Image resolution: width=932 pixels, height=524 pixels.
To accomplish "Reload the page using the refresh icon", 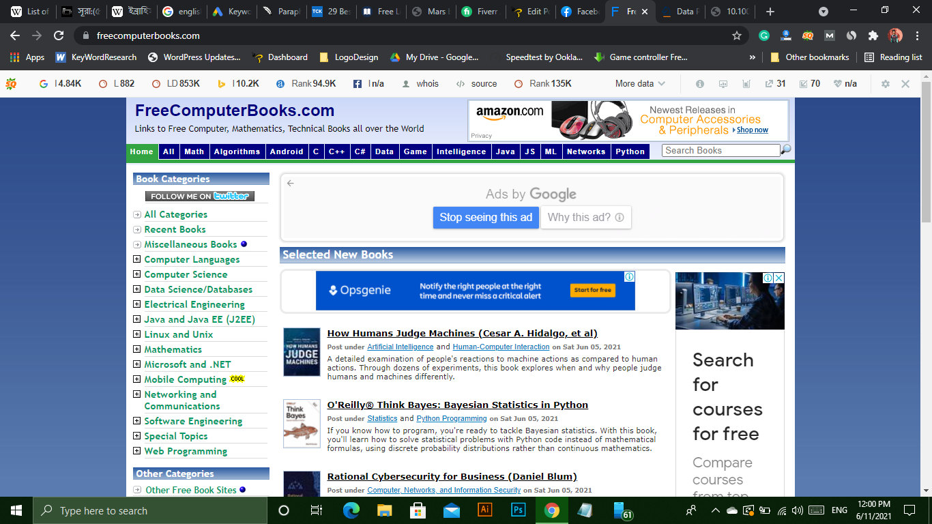I will 59,35.
